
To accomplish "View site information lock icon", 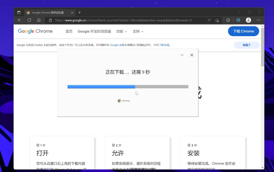I will pyautogui.click(x=50, y=20).
